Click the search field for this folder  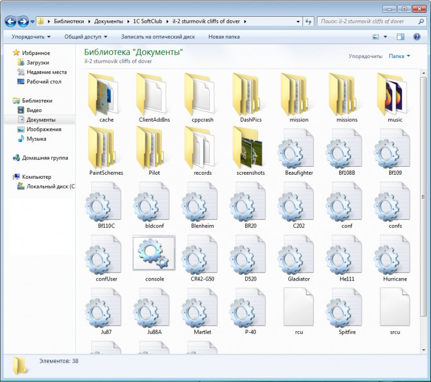[x=368, y=21]
